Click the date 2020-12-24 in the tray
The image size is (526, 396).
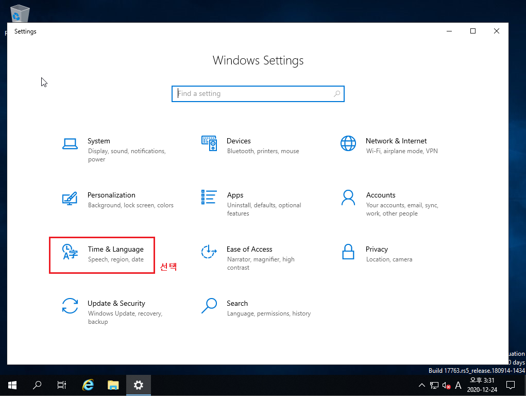[x=482, y=390]
